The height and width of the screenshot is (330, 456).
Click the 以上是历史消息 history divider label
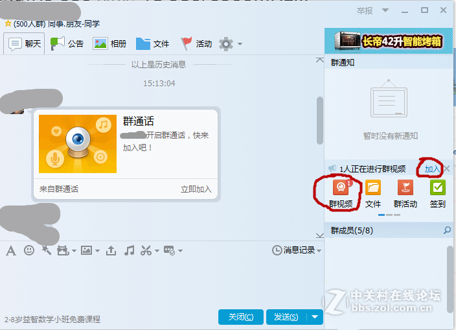159,64
